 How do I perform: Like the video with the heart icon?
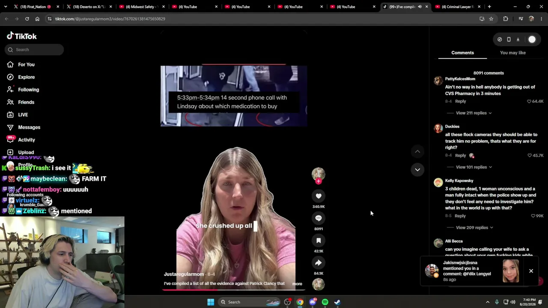pos(319,196)
